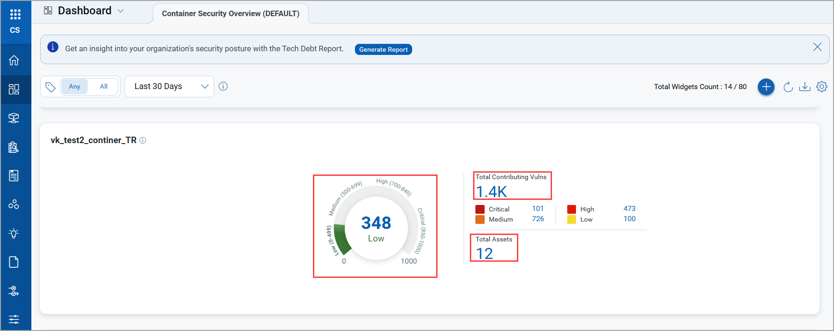The image size is (834, 331).
Task: Go to Home in the sidebar
Action: 14,60
